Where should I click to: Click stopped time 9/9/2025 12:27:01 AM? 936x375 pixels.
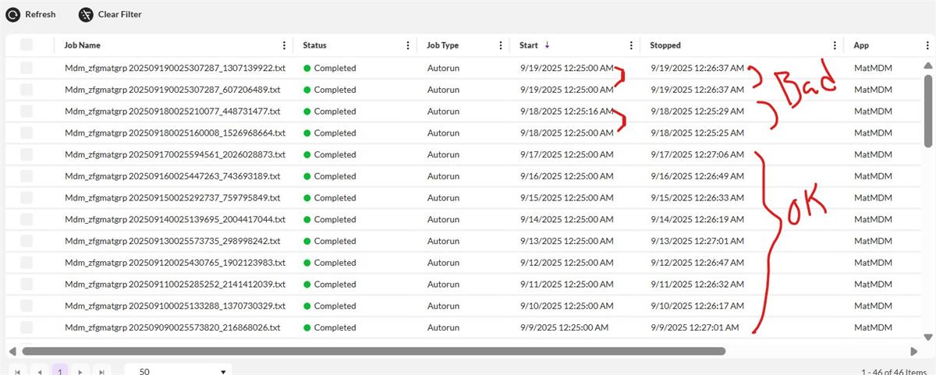pyautogui.click(x=694, y=327)
